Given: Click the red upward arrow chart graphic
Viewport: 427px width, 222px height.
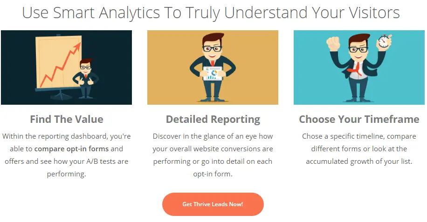Looking at the screenshot, I should click(61, 64).
